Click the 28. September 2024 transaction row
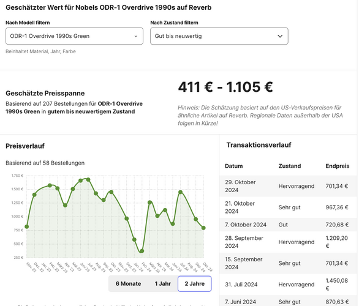Viewport: 359px width, 306px height. tap(288, 242)
